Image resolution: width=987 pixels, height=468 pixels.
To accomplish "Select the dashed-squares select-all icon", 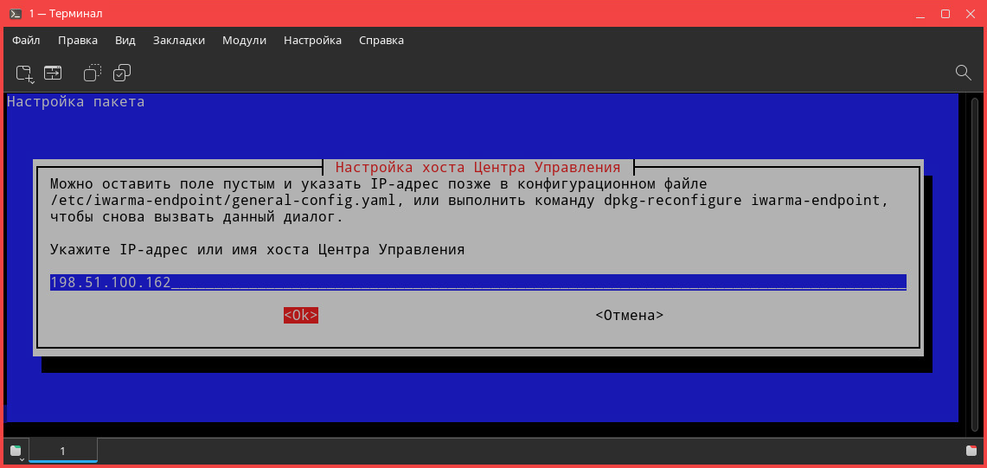I will [93, 73].
